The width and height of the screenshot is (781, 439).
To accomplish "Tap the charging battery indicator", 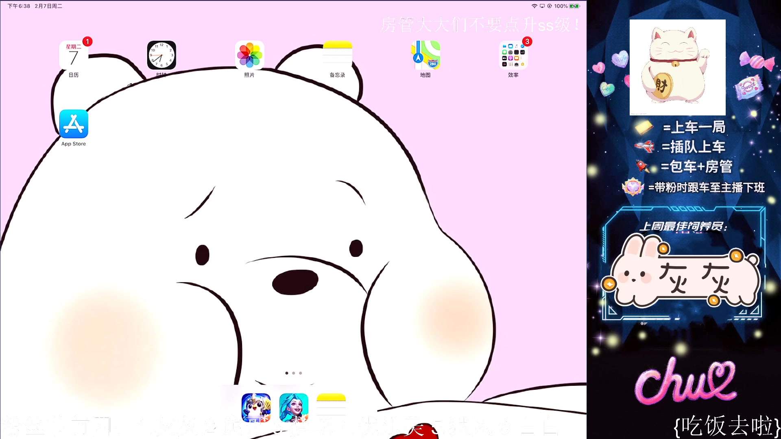I will click(574, 6).
